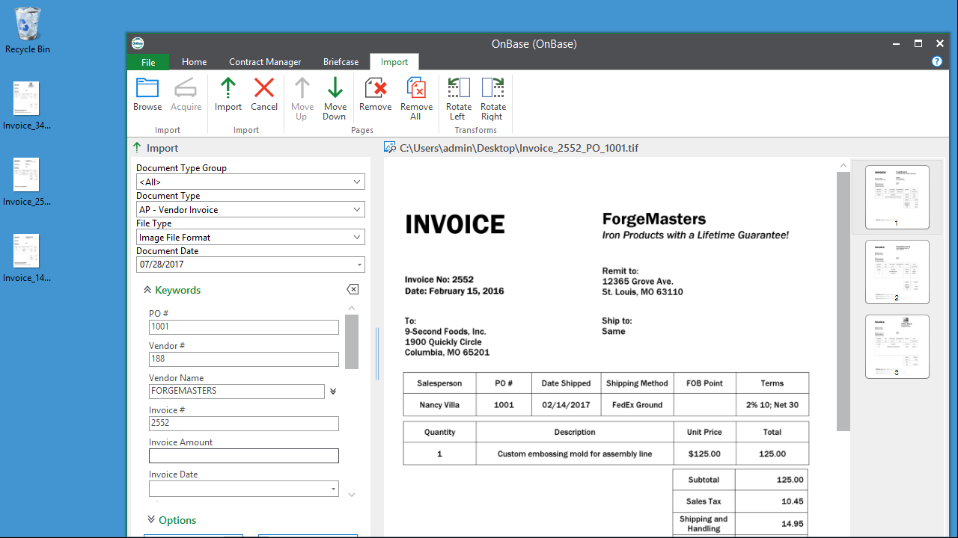This screenshot has height=538, width=958.
Task: Rotate the page right
Action: 492,89
